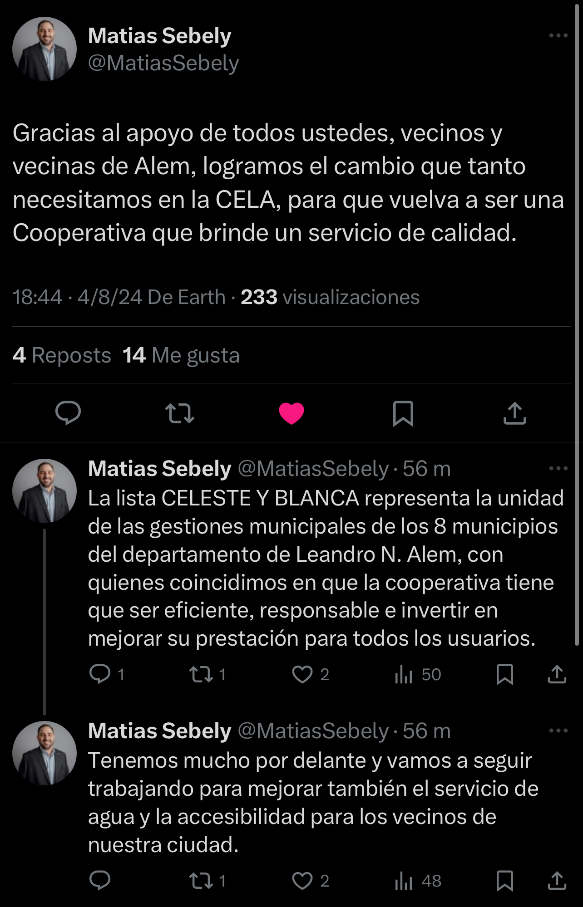
Task: Repost the main tweet about CELA
Action: click(180, 413)
